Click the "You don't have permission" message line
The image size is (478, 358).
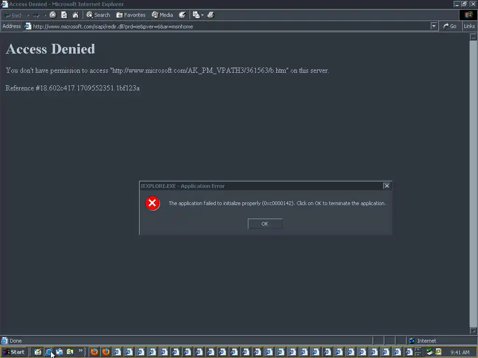tap(167, 70)
